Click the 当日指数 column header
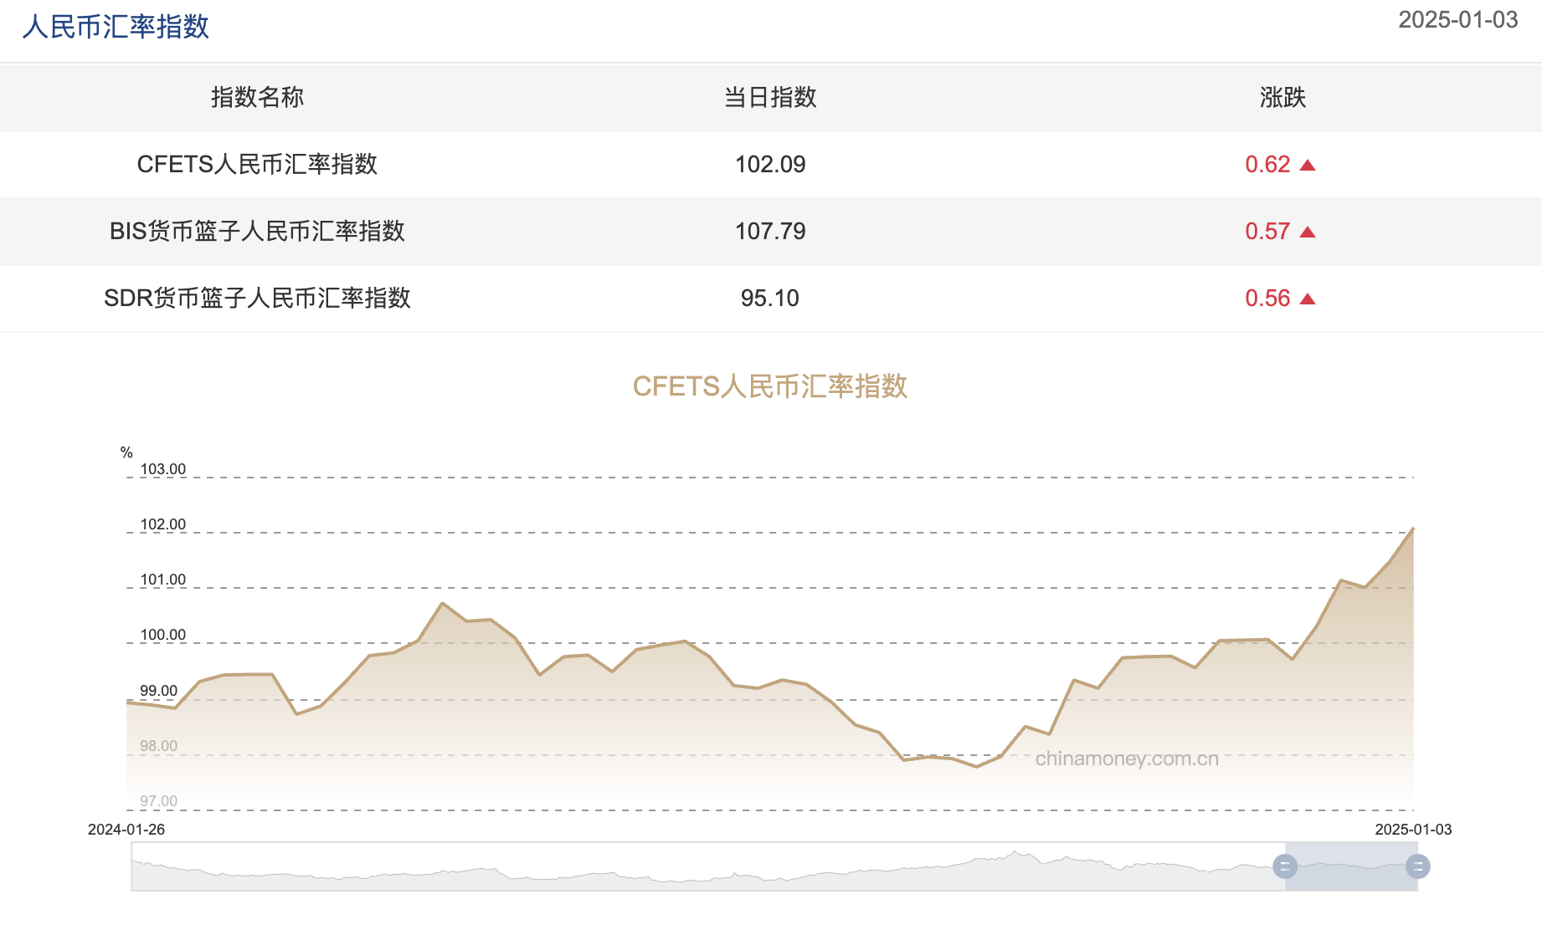The image size is (1542, 940). tap(770, 97)
